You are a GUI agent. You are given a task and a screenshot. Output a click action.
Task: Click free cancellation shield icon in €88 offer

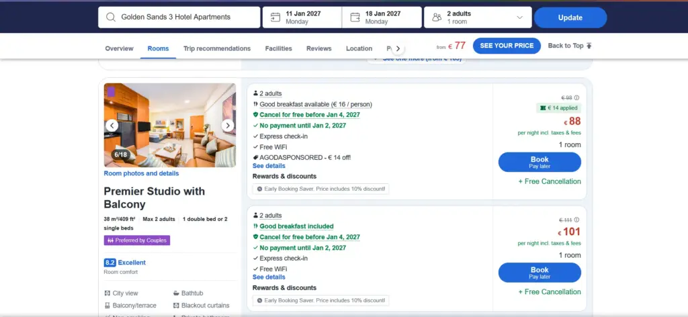(256, 115)
